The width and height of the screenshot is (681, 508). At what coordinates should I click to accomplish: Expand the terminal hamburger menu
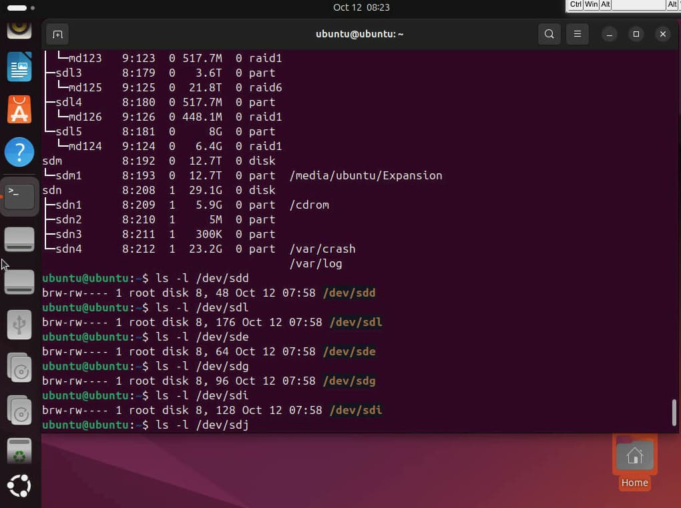[x=578, y=34]
